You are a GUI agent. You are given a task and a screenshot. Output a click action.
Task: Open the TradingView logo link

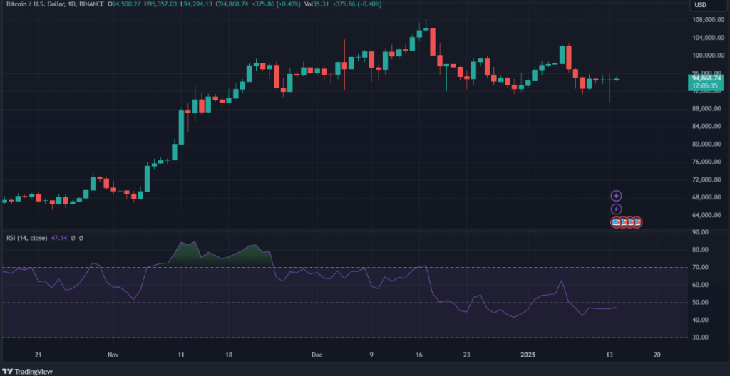tap(28, 371)
